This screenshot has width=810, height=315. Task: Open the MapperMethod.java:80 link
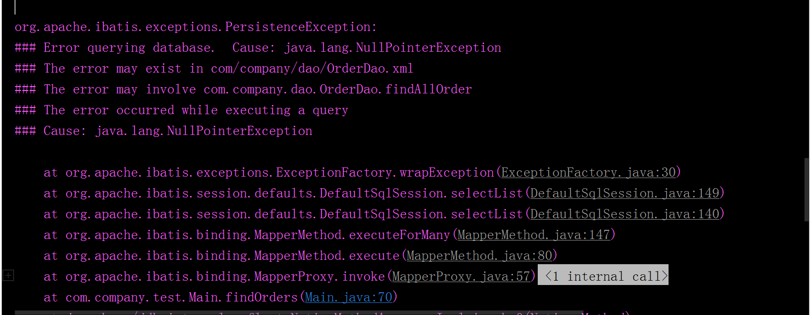pos(479,256)
